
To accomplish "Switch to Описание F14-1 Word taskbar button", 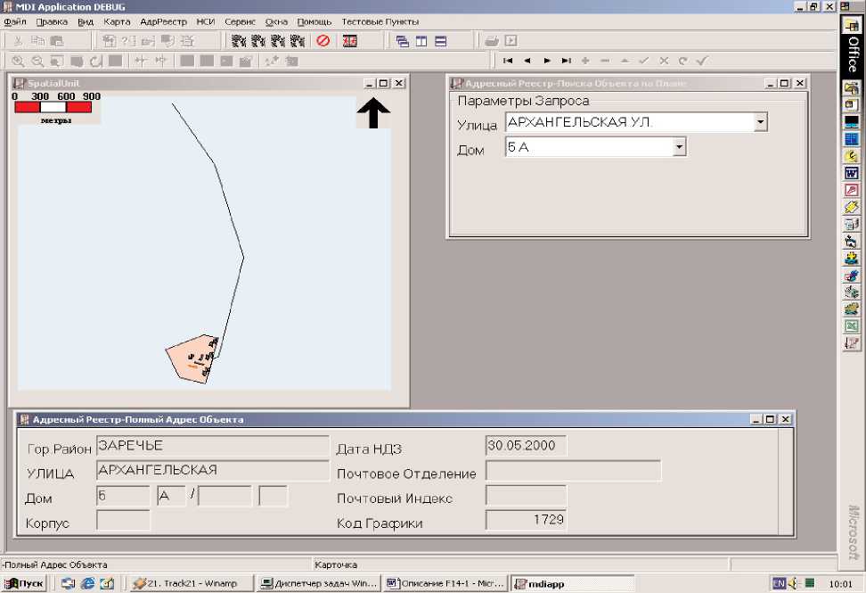I will coord(445,583).
